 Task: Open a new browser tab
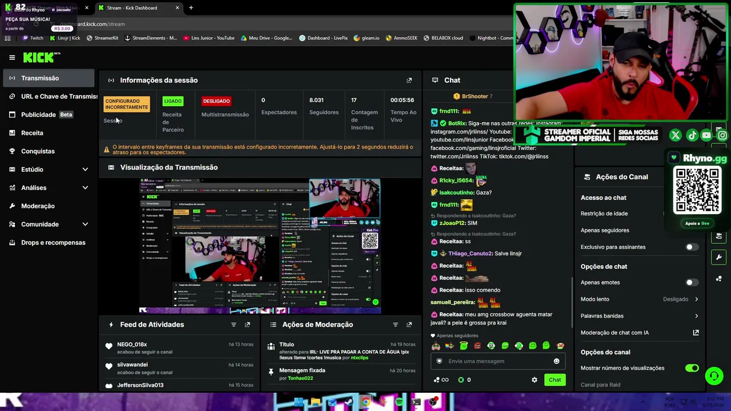point(191,8)
